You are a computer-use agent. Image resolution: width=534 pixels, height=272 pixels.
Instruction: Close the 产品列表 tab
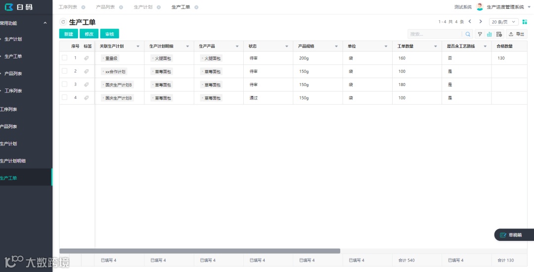(x=121, y=7)
